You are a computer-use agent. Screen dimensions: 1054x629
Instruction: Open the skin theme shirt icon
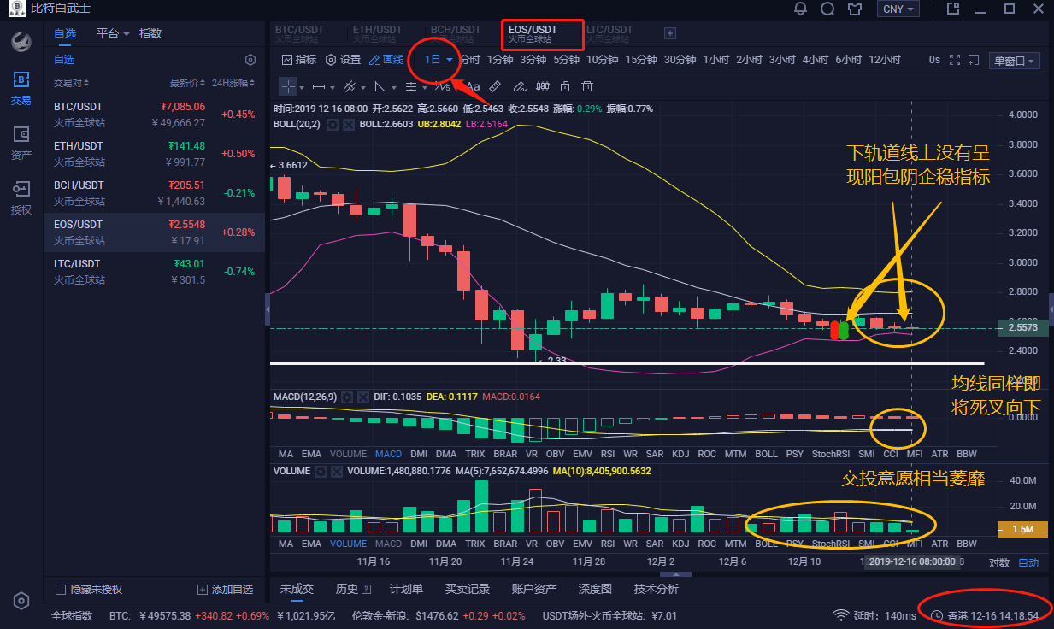[x=854, y=9]
